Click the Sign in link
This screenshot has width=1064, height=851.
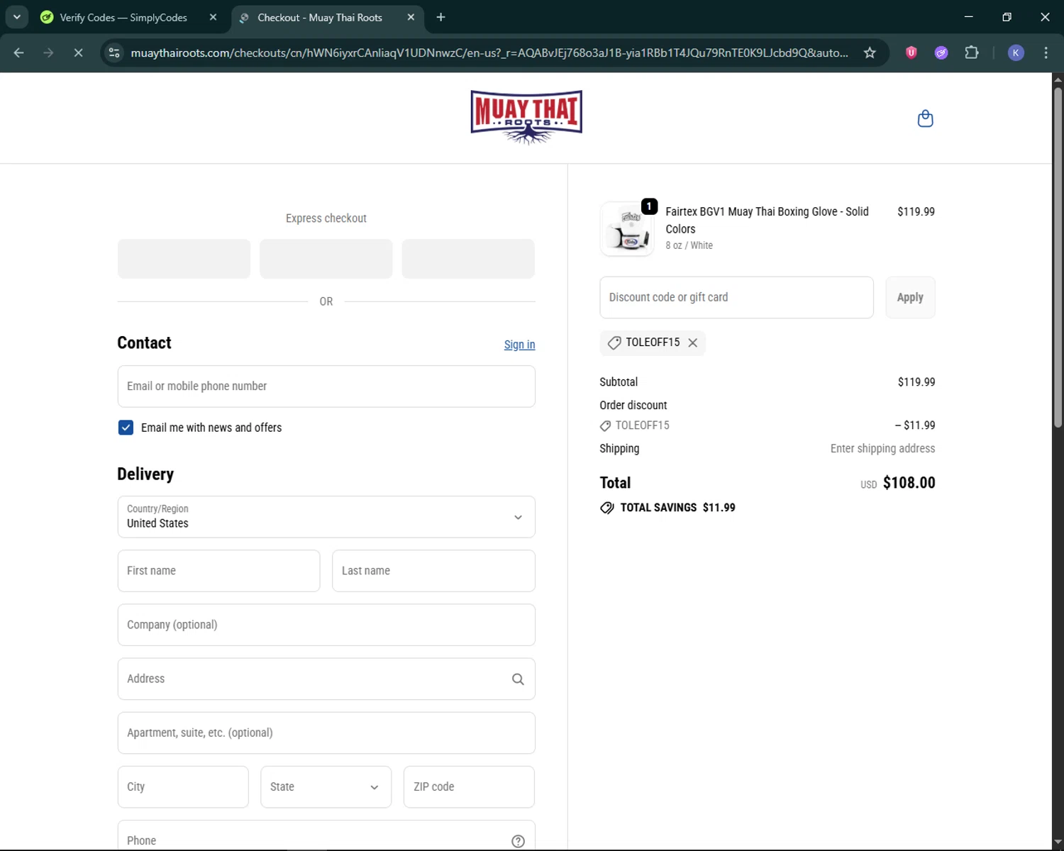[x=519, y=345]
